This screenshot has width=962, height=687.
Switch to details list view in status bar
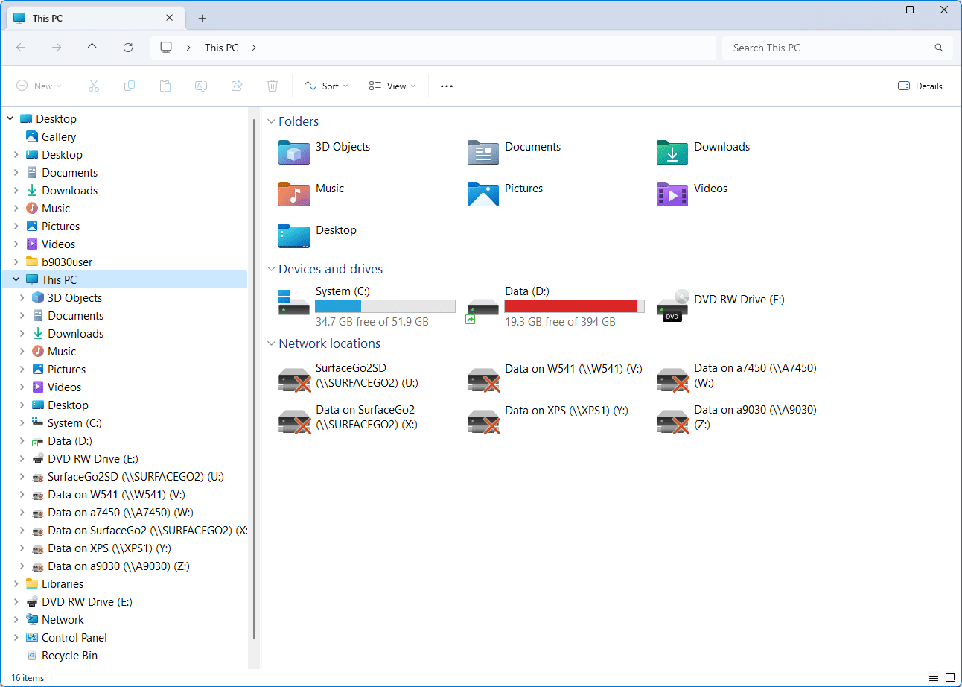pos(934,678)
